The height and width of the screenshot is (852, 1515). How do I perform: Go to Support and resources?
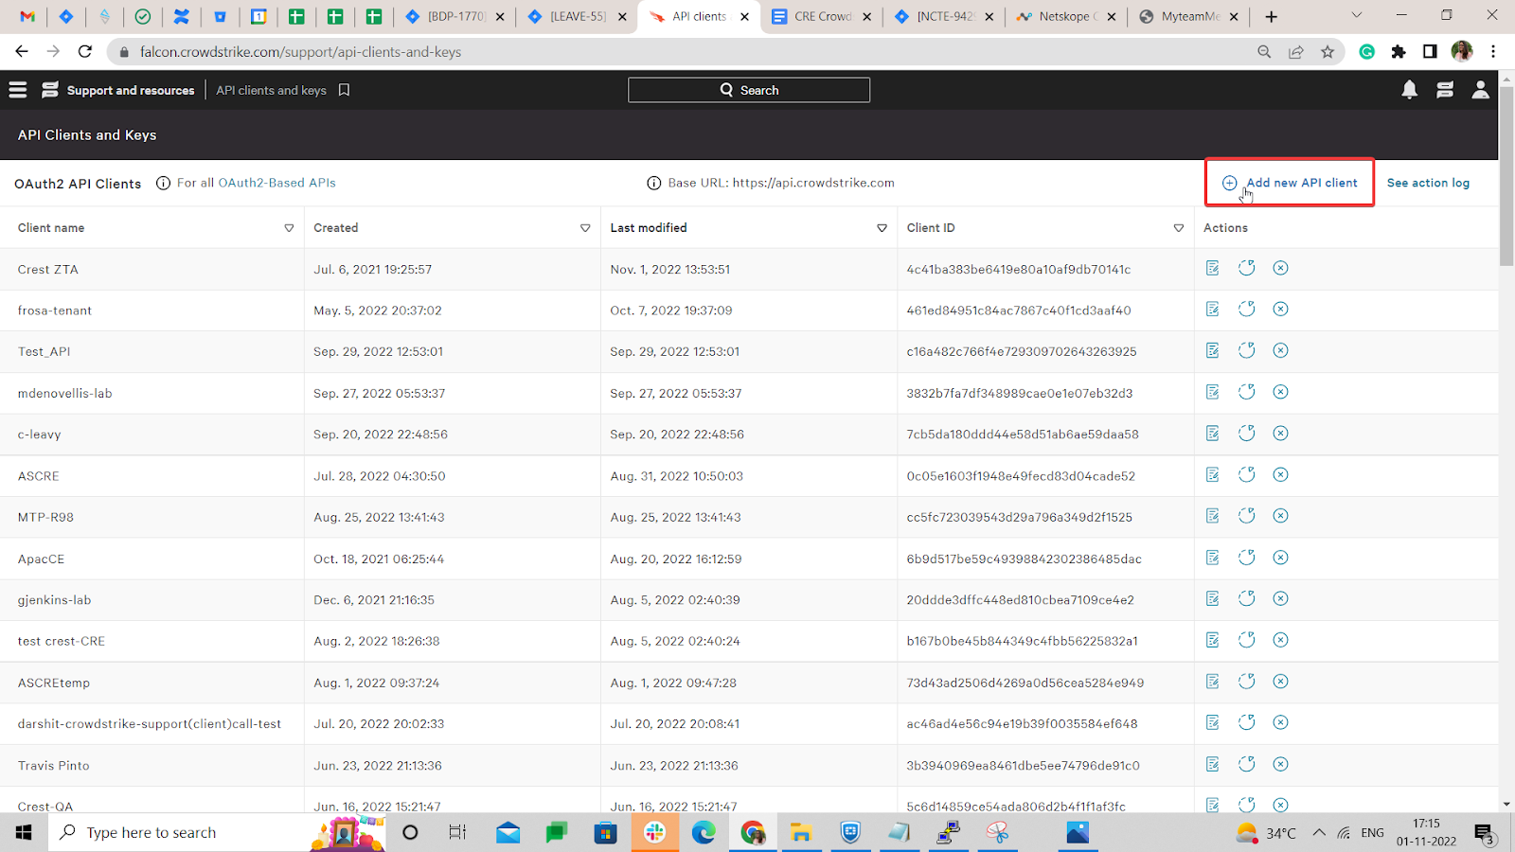(131, 91)
